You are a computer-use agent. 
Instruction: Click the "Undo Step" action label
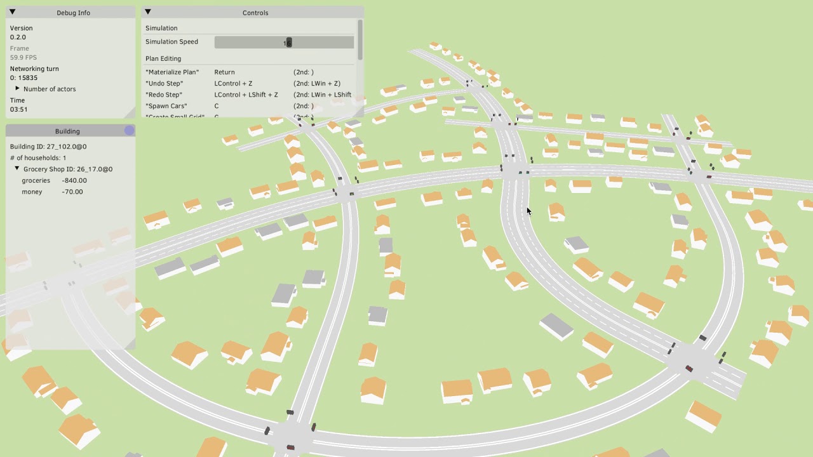(164, 84)
